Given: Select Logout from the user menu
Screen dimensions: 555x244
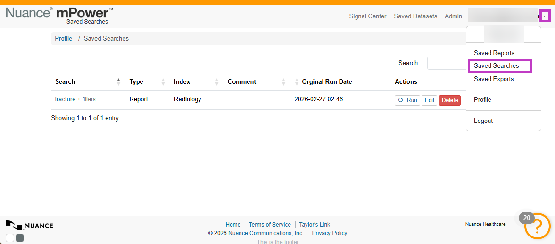Looking at the screenshot, I should 483,121.
